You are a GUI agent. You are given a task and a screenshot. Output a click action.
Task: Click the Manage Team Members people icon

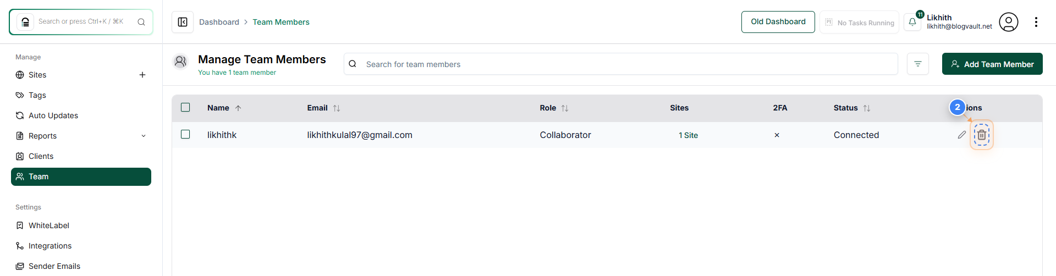(x=180, y=62)
